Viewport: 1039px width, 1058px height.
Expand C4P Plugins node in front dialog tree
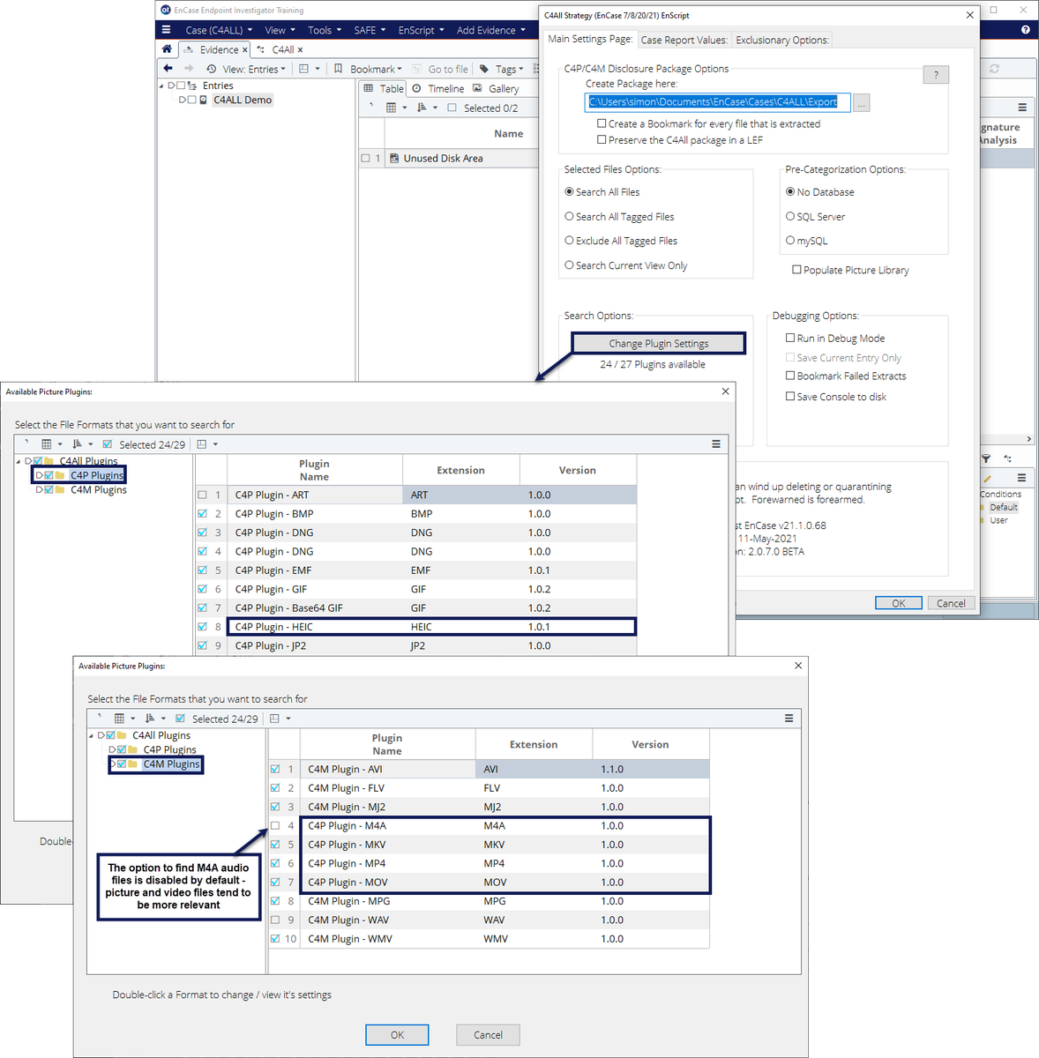click(x=112, y=749)
